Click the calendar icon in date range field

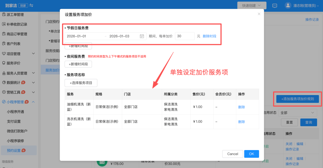pos(142,36)
